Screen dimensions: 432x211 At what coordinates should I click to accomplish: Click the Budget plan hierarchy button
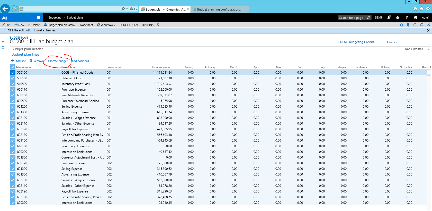[59, 25]
